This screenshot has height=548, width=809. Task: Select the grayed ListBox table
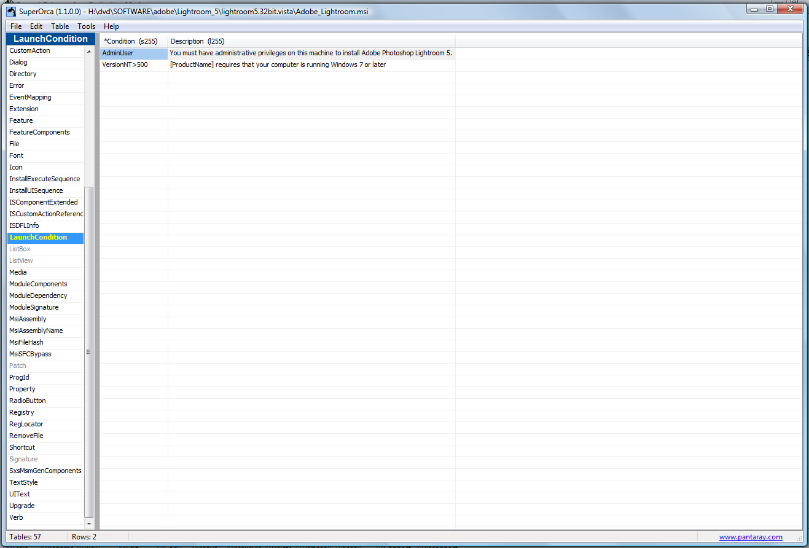pyautogui.click(x=45, y=249)
